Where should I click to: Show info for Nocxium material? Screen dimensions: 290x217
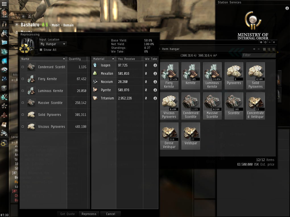coord(155,82)
